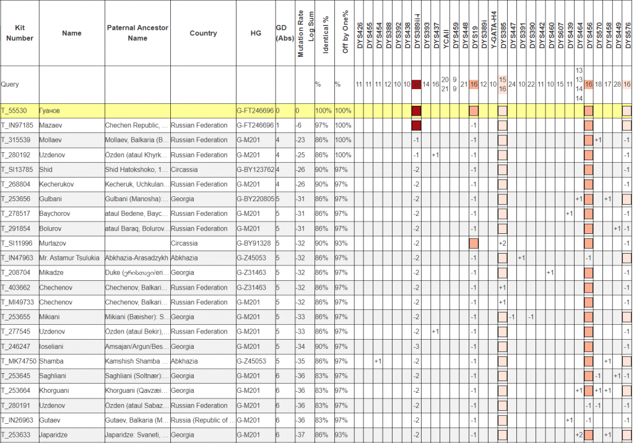Open kit T_55530 in highlighted row
Screen dimensions: 634x443
click(x=14, y=111)
